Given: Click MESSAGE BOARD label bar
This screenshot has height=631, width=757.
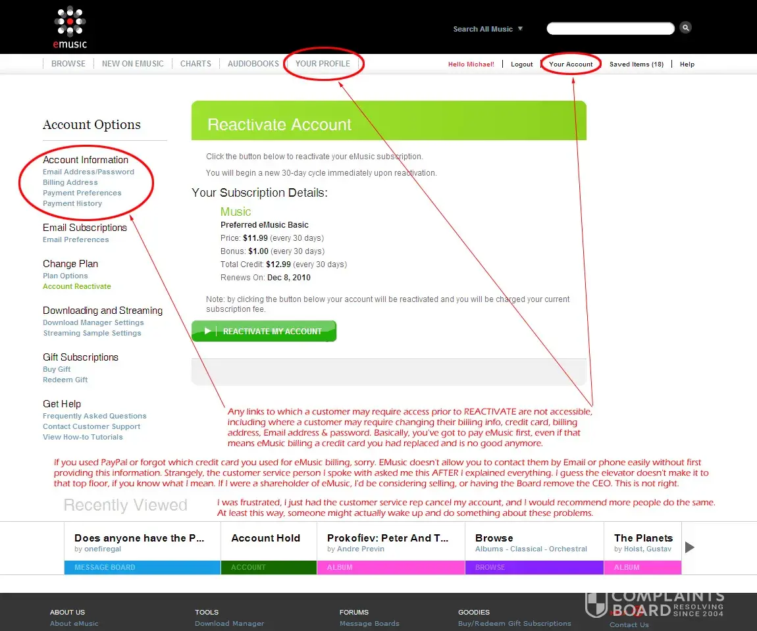Looking at the screenshot, I should click(142, 567).
